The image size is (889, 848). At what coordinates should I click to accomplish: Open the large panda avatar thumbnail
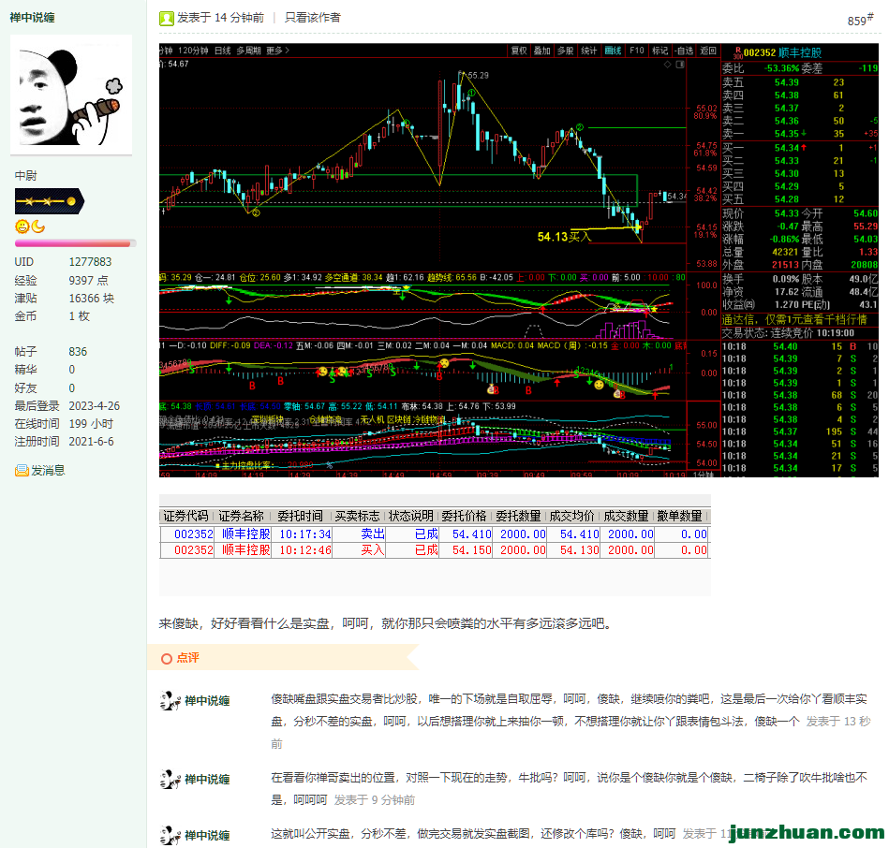71,94
